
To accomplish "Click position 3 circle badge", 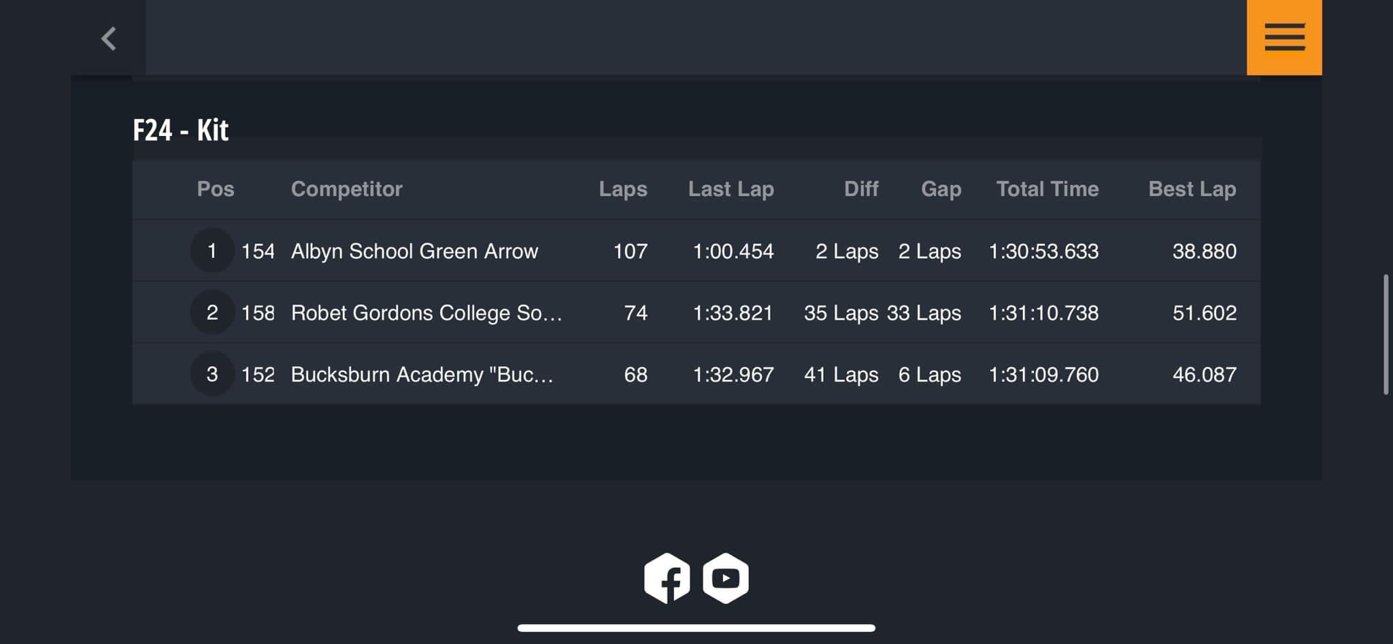I will 212,374.
